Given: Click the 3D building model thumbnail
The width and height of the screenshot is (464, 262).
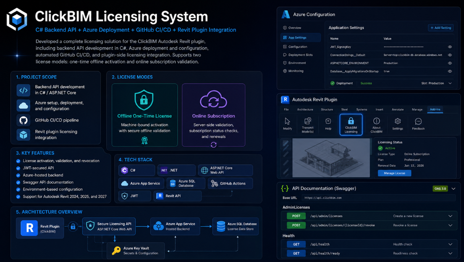Looking at the screenshot, I should click(331, 158).
